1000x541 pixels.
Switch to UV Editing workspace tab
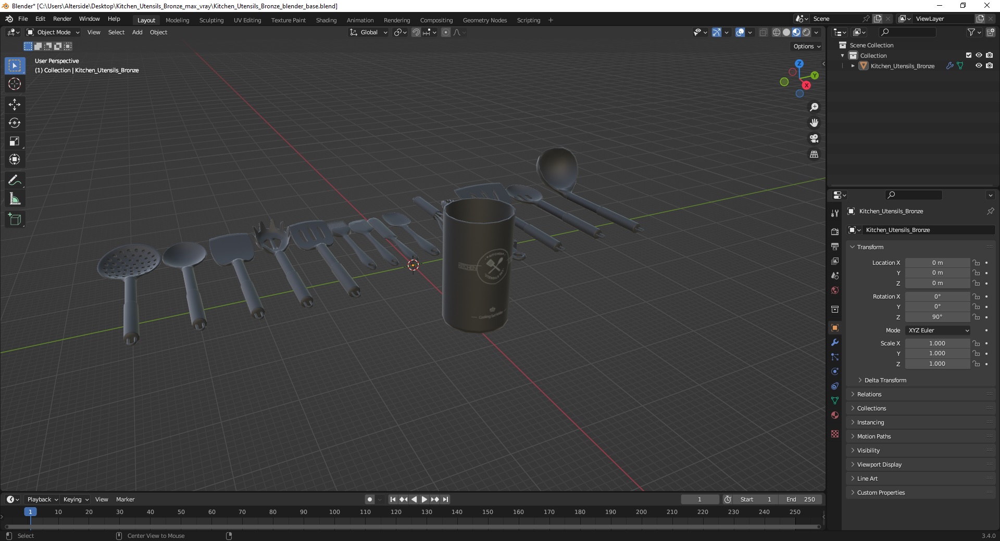tap(247, 20)
